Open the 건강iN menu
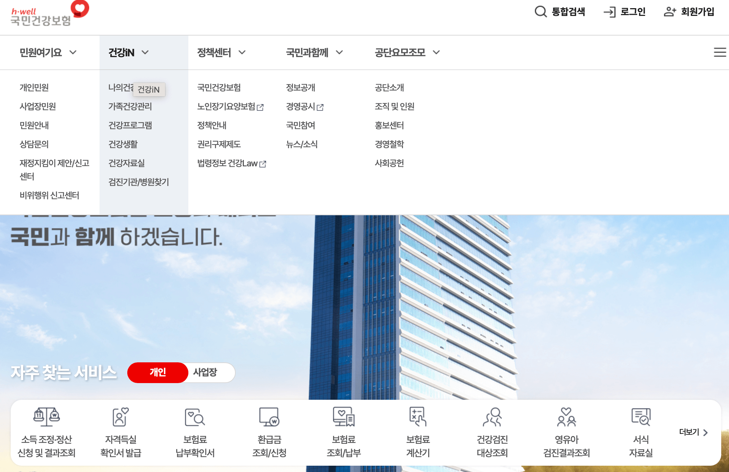 122,52
